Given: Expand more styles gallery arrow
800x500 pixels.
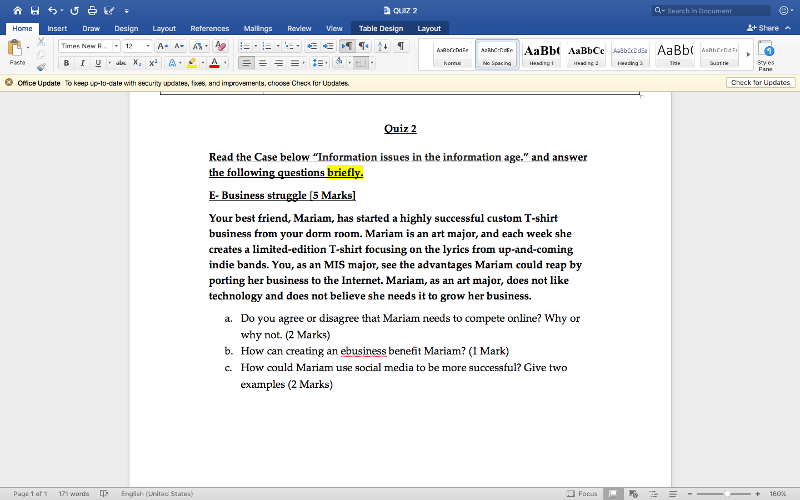Looking at the screenshot, I should (x=748, y=54).
